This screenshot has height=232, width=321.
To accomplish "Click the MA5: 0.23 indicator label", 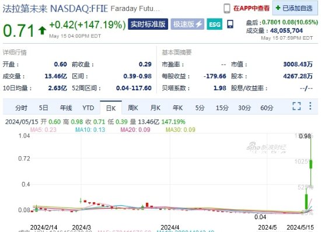I will (43, 129).
